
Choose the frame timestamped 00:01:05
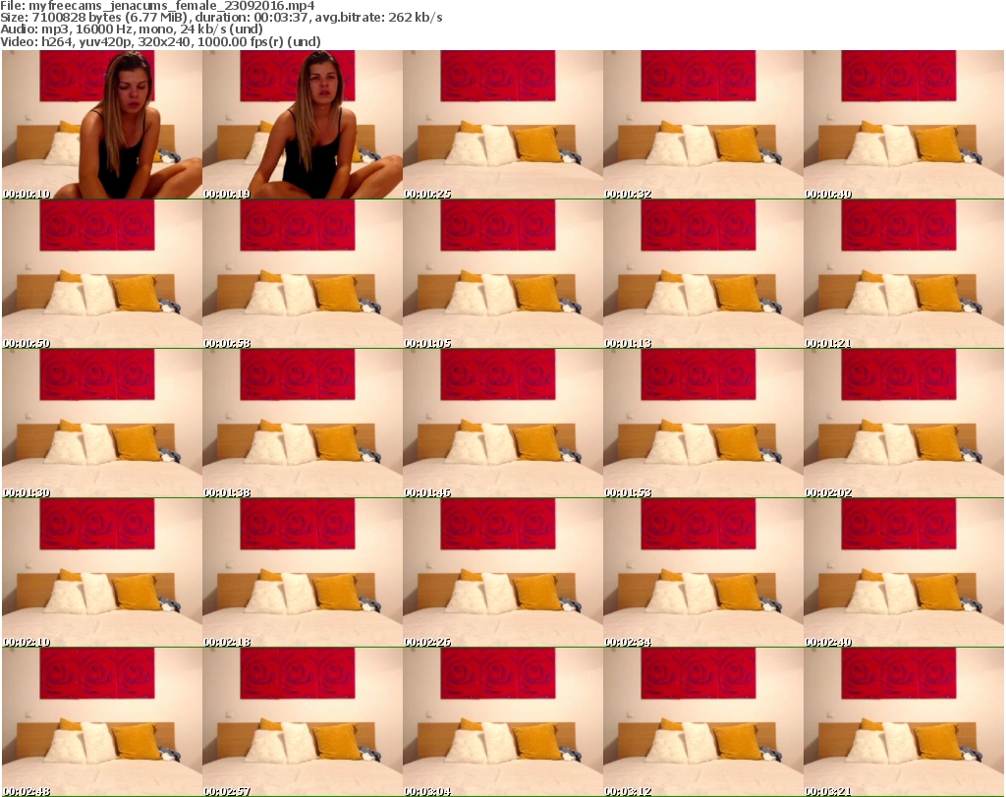pos(503,274)
